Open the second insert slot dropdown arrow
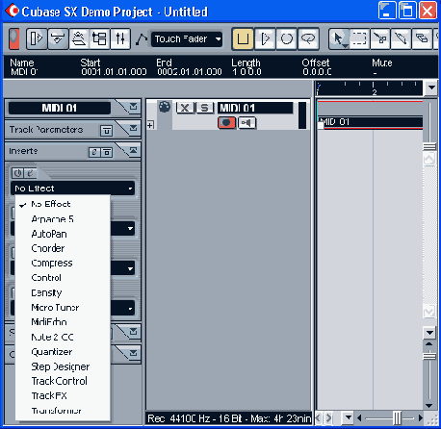The image size is (441, 429). point(130,229)
